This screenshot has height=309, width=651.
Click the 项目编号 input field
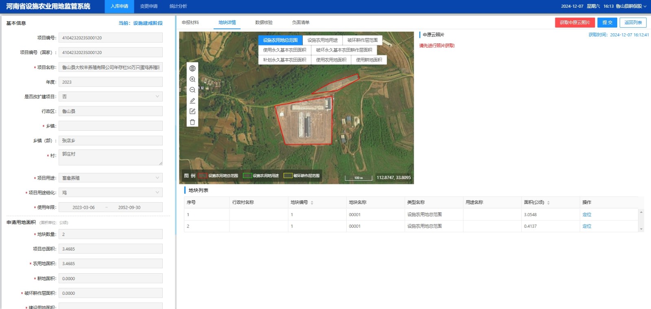click(x=111, y=38)
